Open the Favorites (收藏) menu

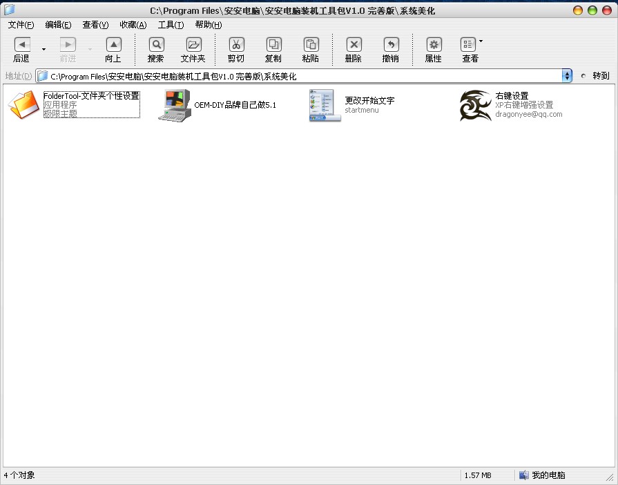point(133,25)
